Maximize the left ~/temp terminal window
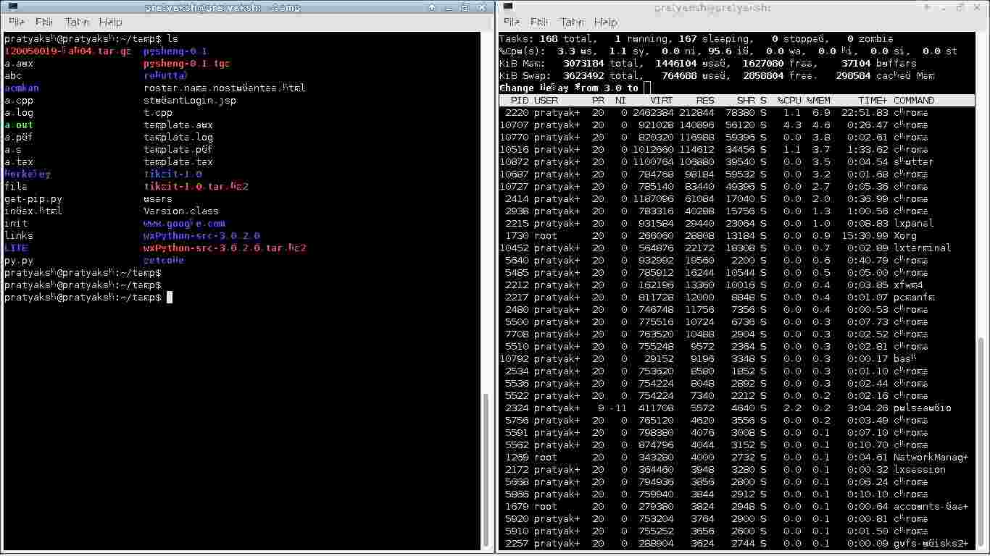This screenshot has width=990, height=556. pyautogui.click(x=465, y=7)
